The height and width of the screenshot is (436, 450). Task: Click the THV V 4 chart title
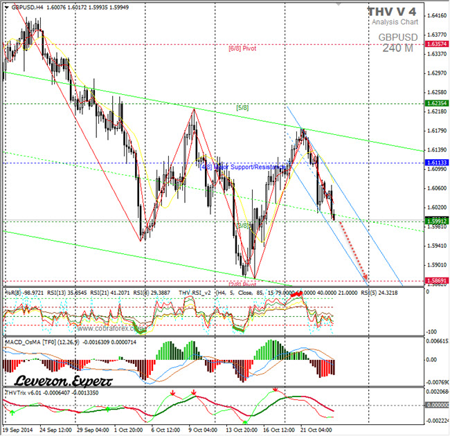[392, 12]
